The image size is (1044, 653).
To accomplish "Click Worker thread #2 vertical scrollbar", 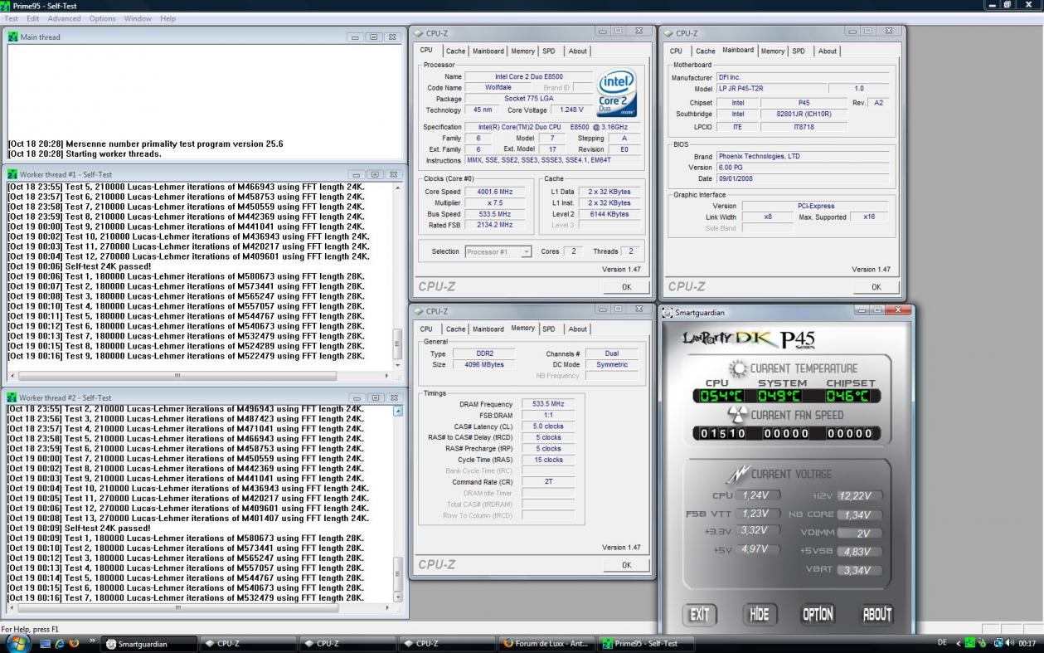I will [397, 504].
